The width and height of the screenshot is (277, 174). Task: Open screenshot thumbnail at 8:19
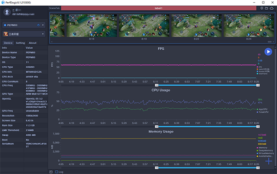click(x=144, y=26)
